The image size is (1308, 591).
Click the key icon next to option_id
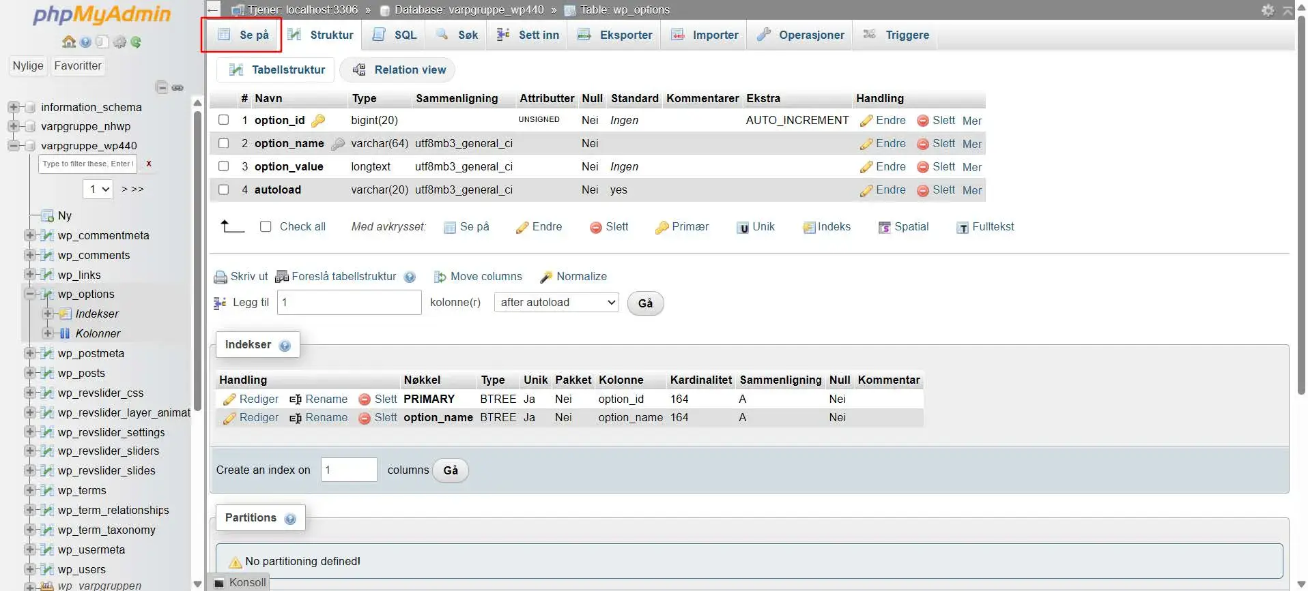pos(318,121)
